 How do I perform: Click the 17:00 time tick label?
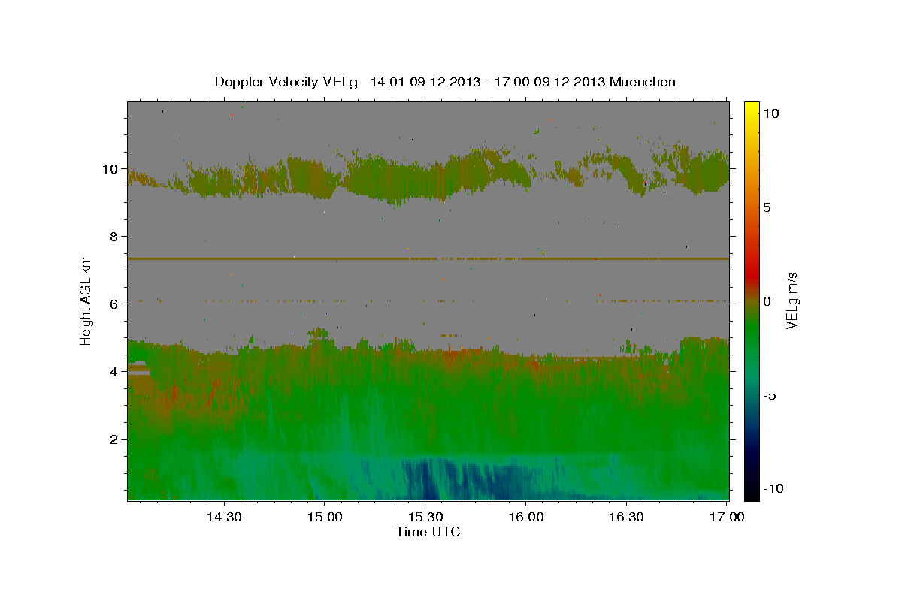coord(728,517)
